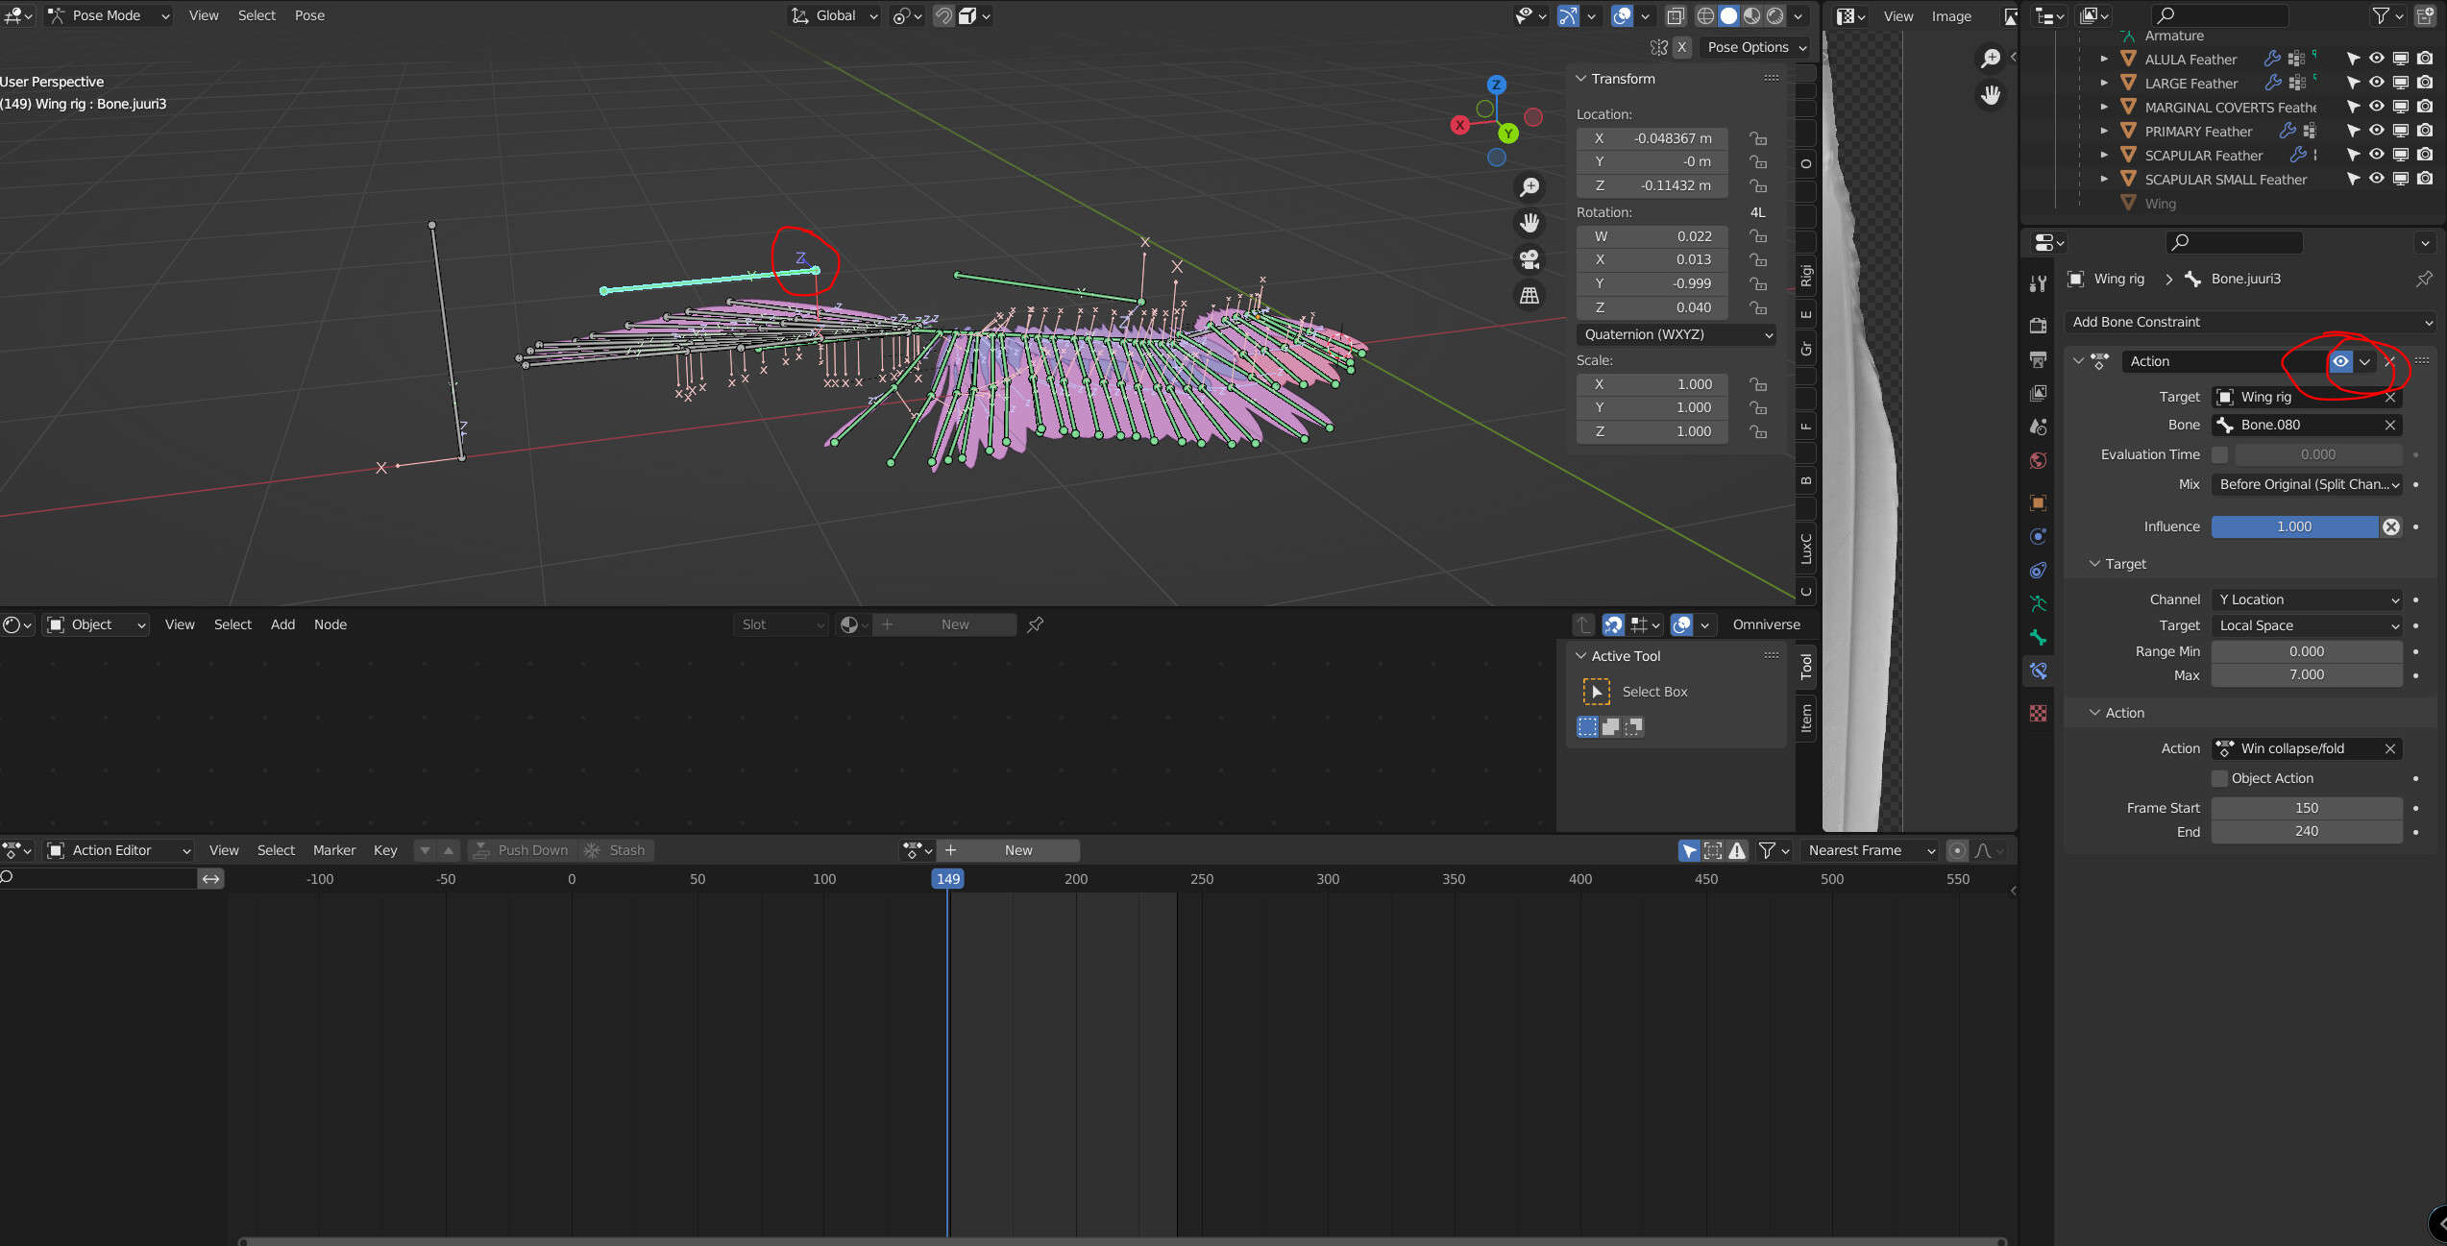This screenshot has width=2447, height=1246.
Task: Click the Add Bone Constraint button
Action: 2248,322
